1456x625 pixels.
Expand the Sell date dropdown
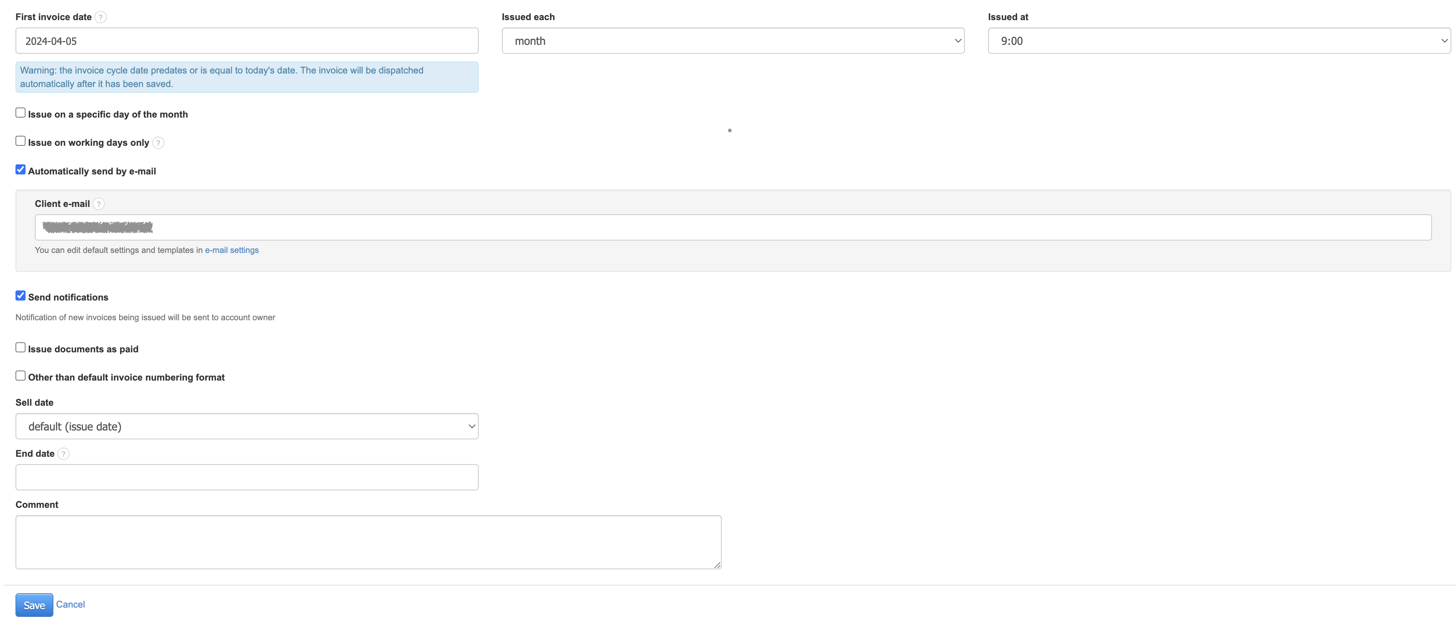[247, 427]
